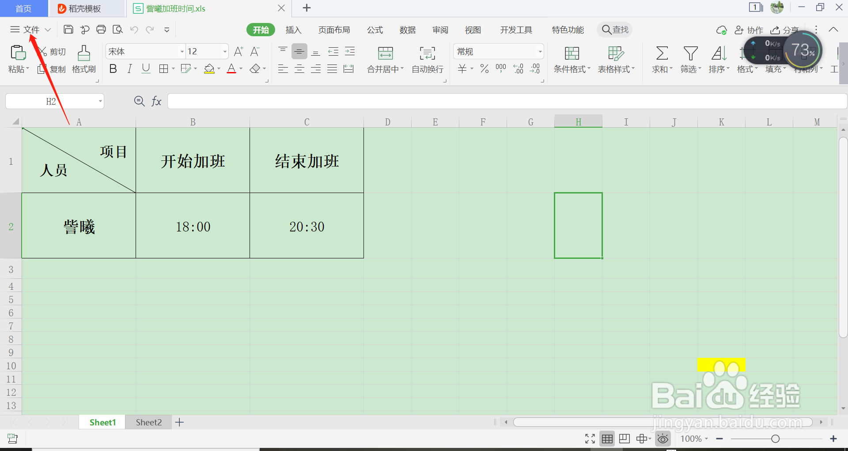Click the Copy button
The height and width of the screenshot is (451, 848).
pyautogui.click(x=52, y=69)
